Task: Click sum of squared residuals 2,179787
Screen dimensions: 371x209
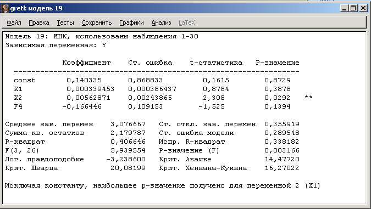Action: 128,133
